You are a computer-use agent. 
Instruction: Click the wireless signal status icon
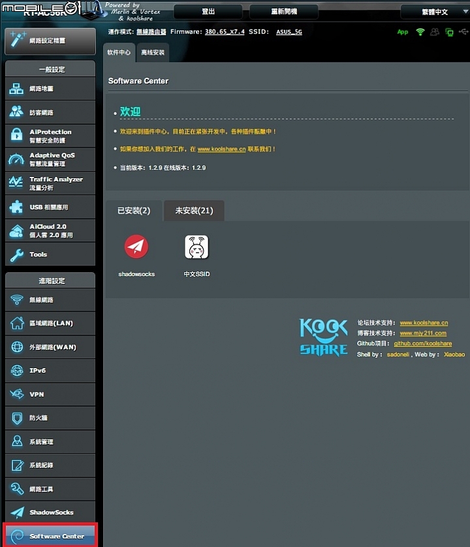tap(420, 32)
